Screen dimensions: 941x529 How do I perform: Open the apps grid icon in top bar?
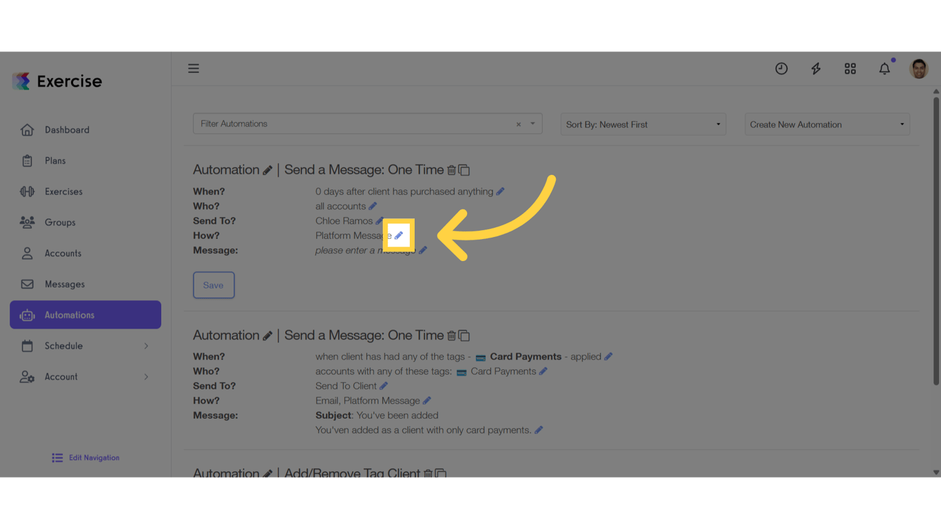click(850, 68)
